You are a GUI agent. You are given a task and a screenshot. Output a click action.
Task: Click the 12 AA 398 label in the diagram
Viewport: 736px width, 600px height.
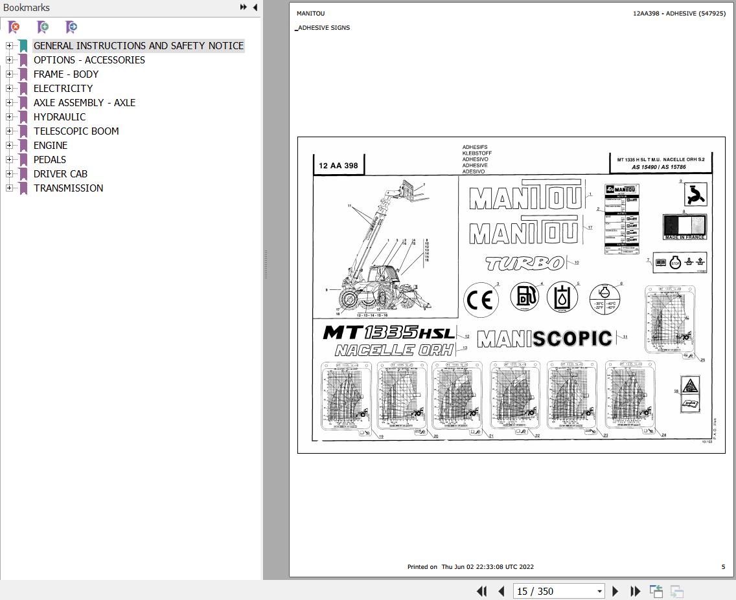338,166
